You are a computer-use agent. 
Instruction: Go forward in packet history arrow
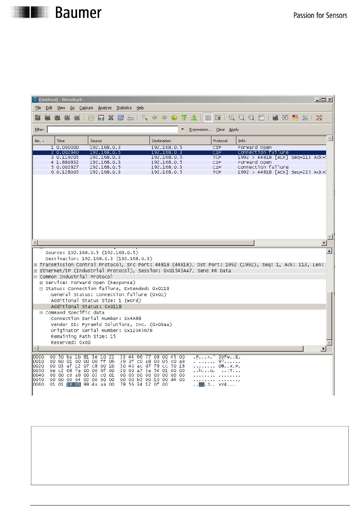(164, 118)
